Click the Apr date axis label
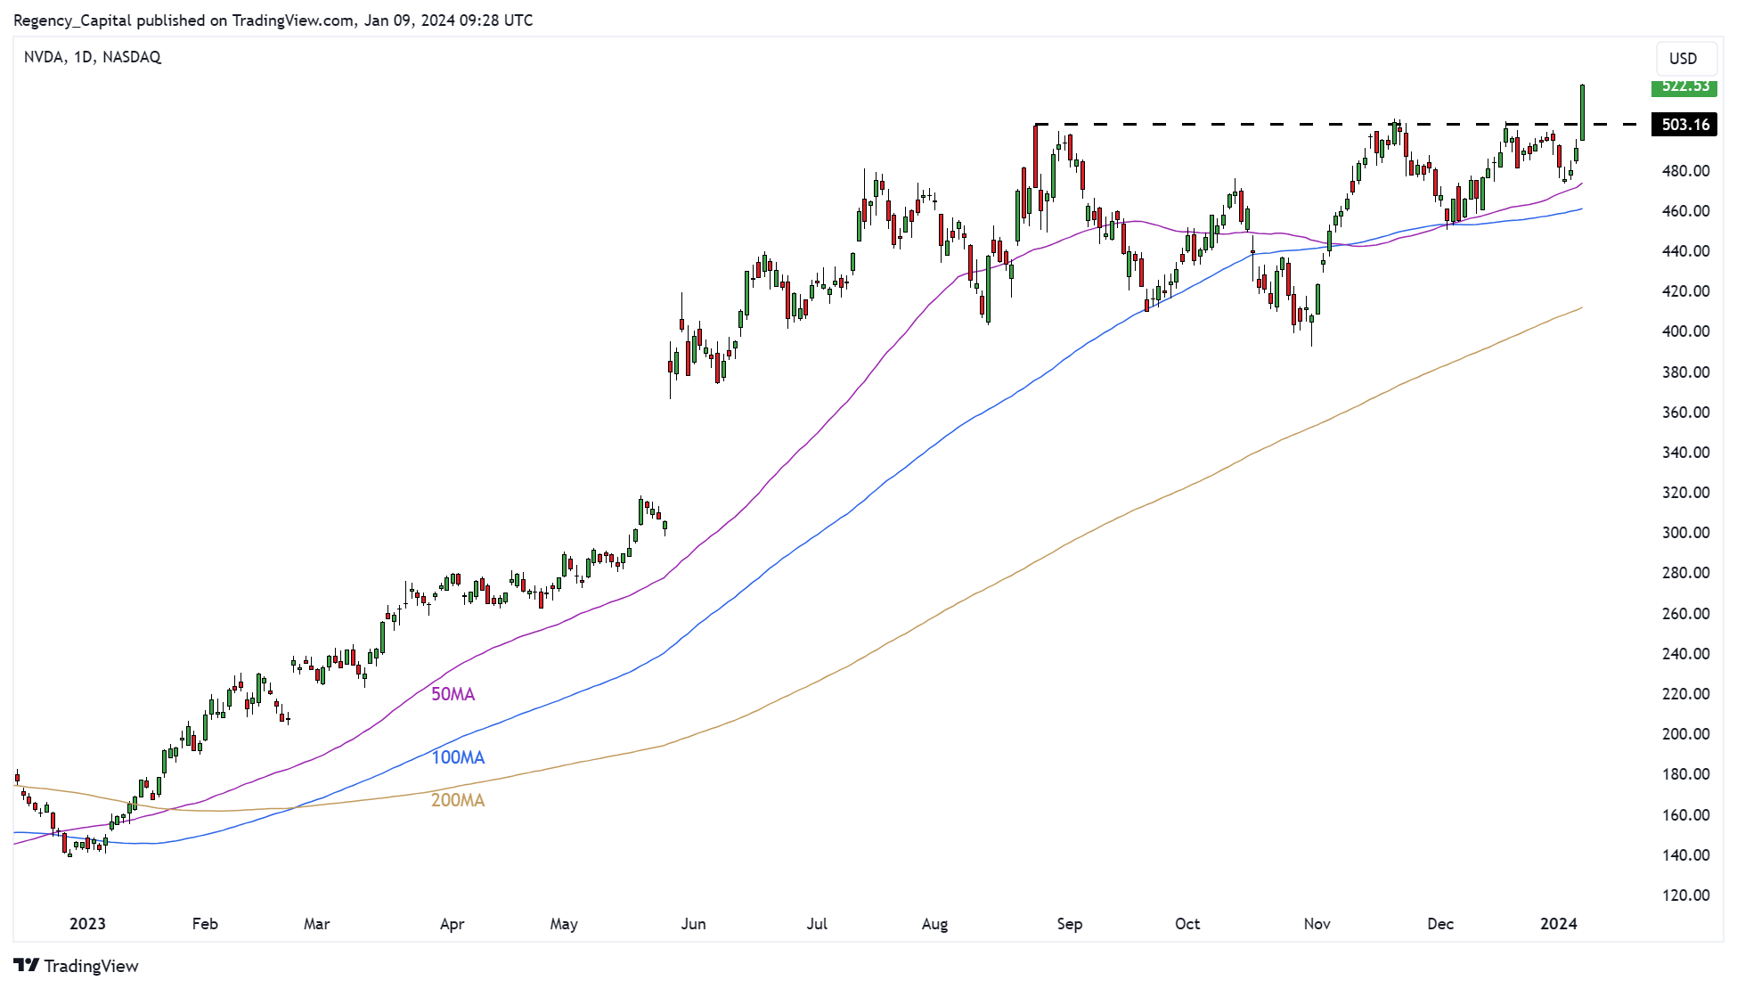1737x989 pixels. click(452, 924)
